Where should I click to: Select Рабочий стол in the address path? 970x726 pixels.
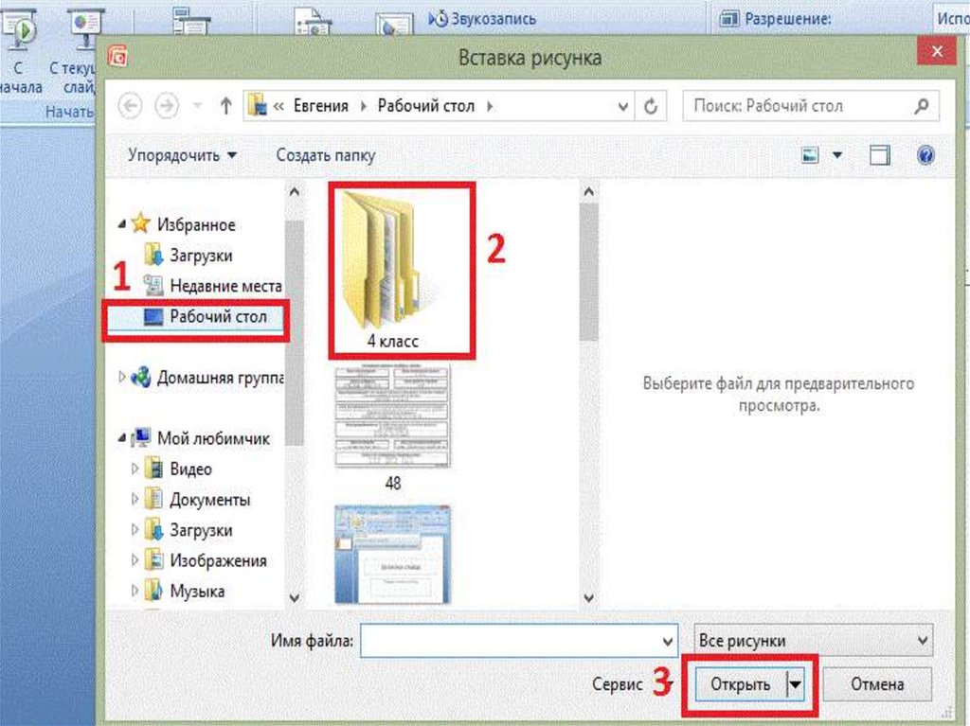(x=425, y=106)
